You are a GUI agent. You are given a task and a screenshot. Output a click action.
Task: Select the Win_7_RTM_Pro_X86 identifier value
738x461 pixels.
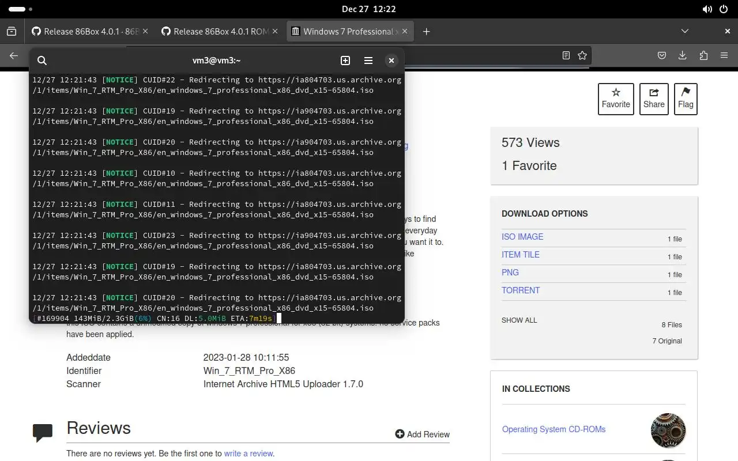pos(249,371)
